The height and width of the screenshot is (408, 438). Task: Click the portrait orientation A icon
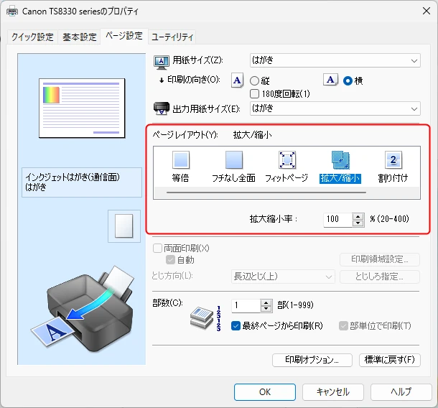pyautogui.click(x=238, y=80)
